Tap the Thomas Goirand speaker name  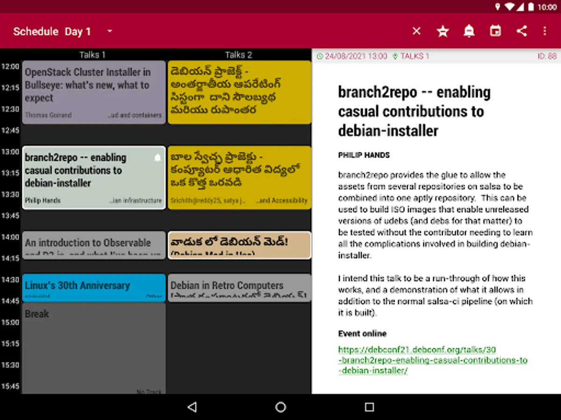48,115
